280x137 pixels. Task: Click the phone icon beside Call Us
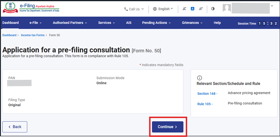[x=126, y=9]
